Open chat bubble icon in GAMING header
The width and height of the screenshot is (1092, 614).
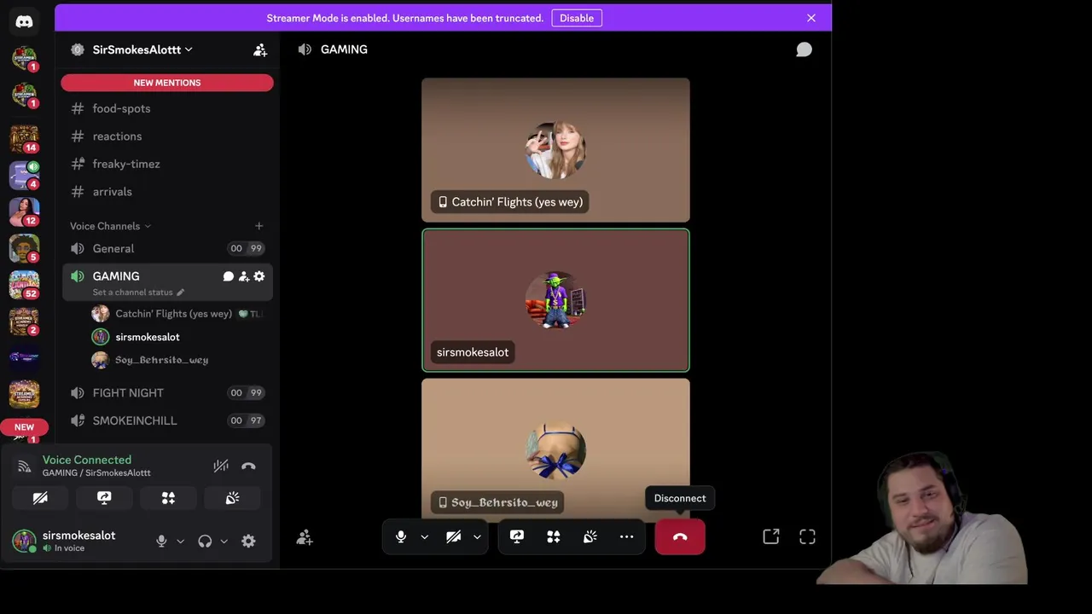click(804, 49)
